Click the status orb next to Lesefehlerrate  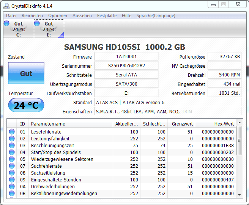pos(12,132)
